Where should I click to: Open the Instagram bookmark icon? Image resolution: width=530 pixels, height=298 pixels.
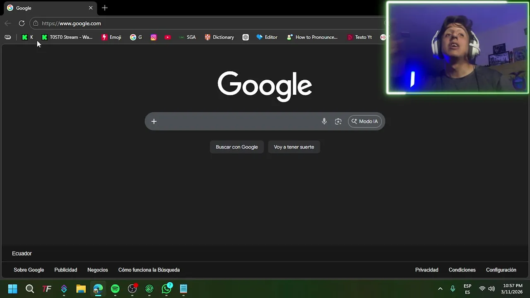tap(154, 37)
